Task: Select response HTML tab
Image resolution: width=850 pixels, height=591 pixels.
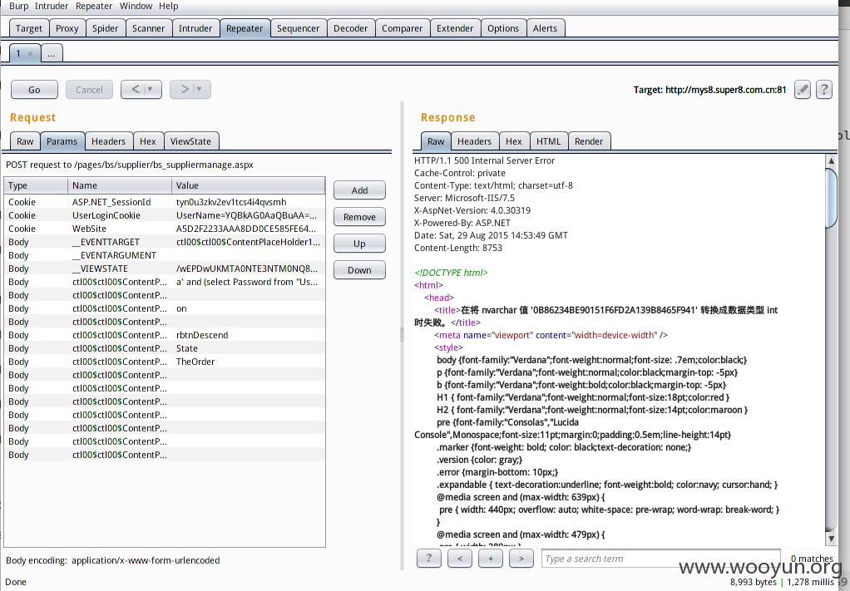Action: pyautogui.click(x=549, y=141)
